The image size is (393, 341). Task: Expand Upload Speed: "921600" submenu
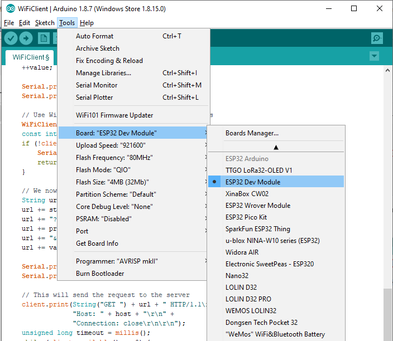(133, 145)
